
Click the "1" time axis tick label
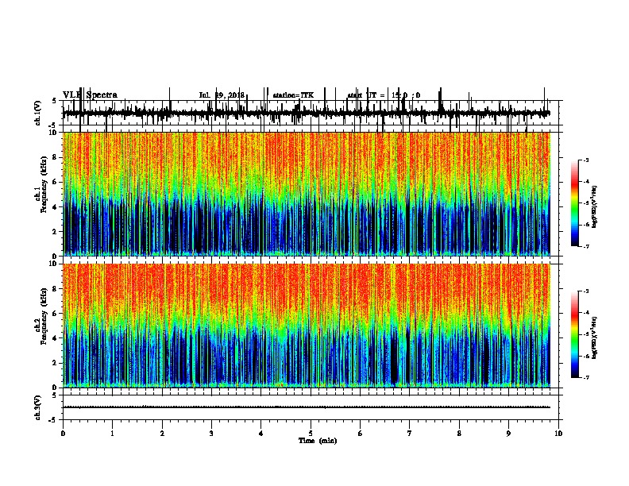click(112, 434)
